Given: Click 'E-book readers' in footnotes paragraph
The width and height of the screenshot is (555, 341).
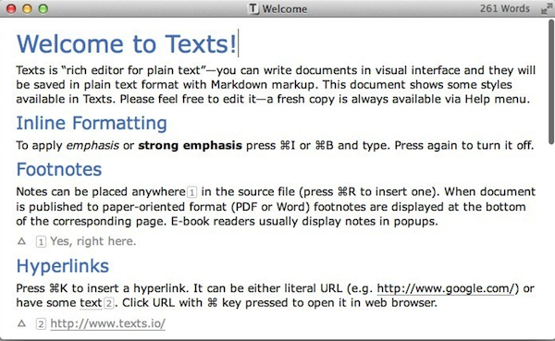Looking at the screenshot, I should coord(213,222).
